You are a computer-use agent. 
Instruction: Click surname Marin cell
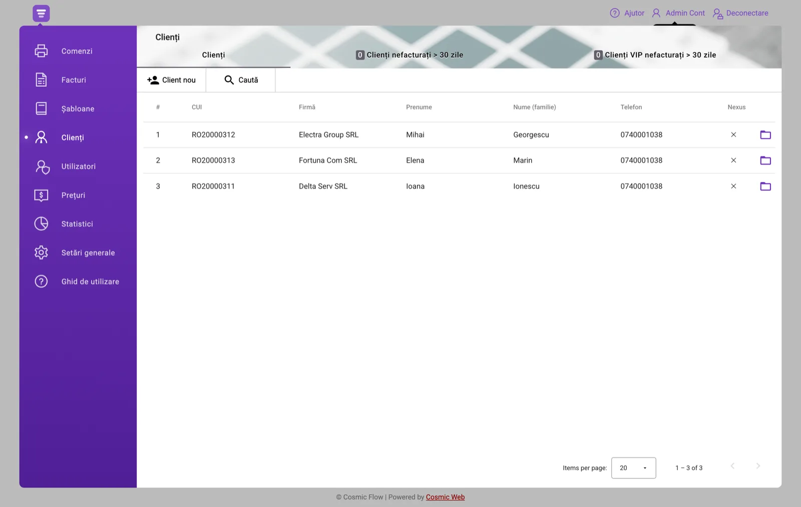pyautogui.click(x=523, y=160)
